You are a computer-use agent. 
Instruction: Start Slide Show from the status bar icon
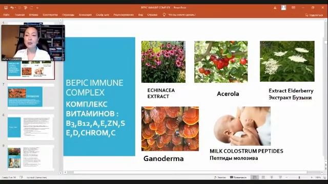tap(280, 177)
